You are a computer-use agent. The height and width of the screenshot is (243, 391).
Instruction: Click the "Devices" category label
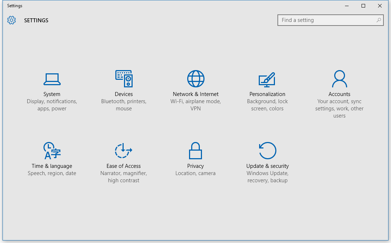tap(124, 94)
